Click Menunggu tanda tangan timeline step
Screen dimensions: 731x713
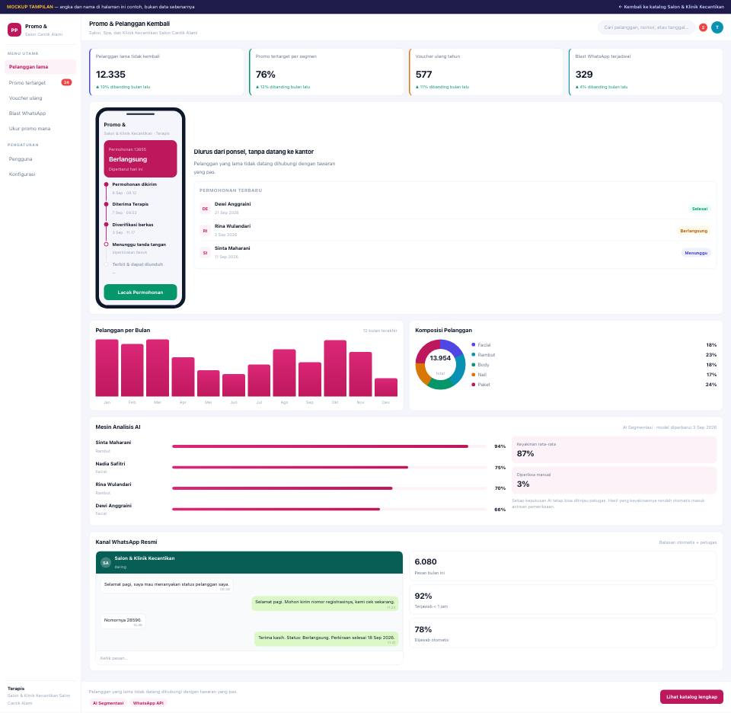[140, 248]
